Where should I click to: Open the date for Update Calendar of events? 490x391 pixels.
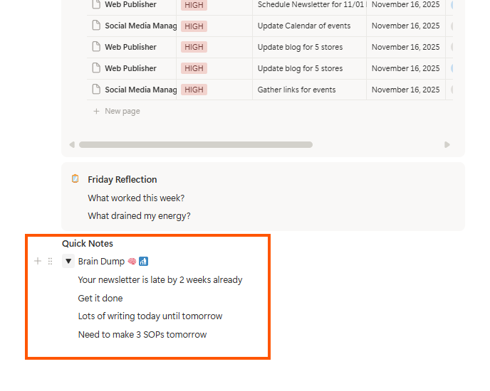pos(405,26)
